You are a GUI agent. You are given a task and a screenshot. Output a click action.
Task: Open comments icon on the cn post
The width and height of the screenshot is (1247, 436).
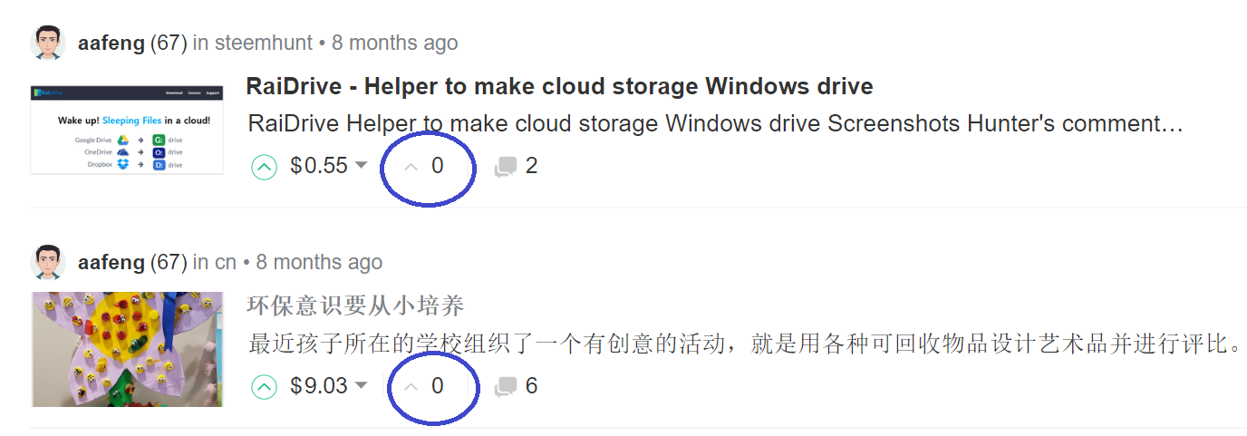tap(506, 387)
